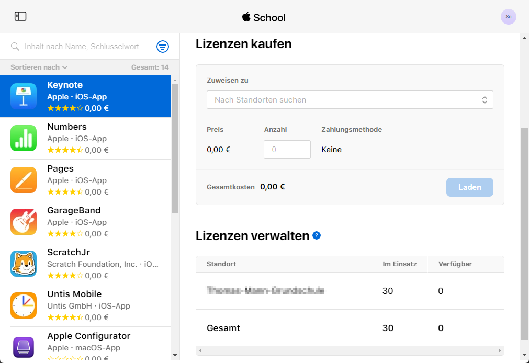Viewport: 529px width, 363px height.
Task: Select the GarageBand app icon
Action: 23,222
